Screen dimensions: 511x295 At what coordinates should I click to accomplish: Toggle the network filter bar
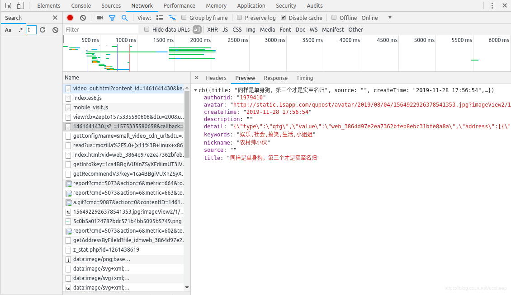[112, 18]
